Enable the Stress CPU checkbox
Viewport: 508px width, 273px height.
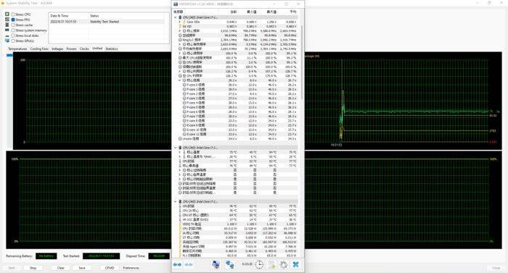tap(13, 14)
